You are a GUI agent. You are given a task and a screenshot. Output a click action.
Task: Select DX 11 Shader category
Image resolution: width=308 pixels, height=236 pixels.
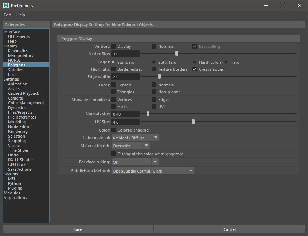click(x=20, y=160)
